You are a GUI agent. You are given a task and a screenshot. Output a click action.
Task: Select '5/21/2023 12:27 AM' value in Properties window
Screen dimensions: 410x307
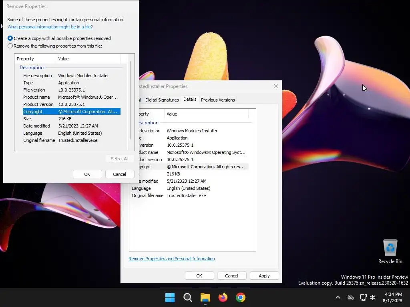[x=187, y=181]
